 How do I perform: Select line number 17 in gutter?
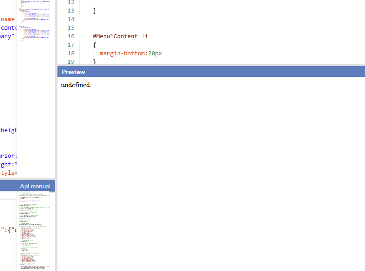pyautogui.click(x=70, y=45)
